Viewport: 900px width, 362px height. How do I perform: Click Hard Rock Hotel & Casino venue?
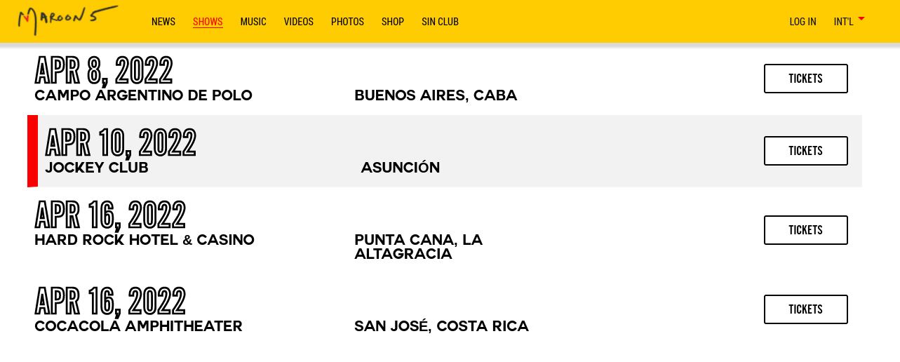tap(145, 240)
